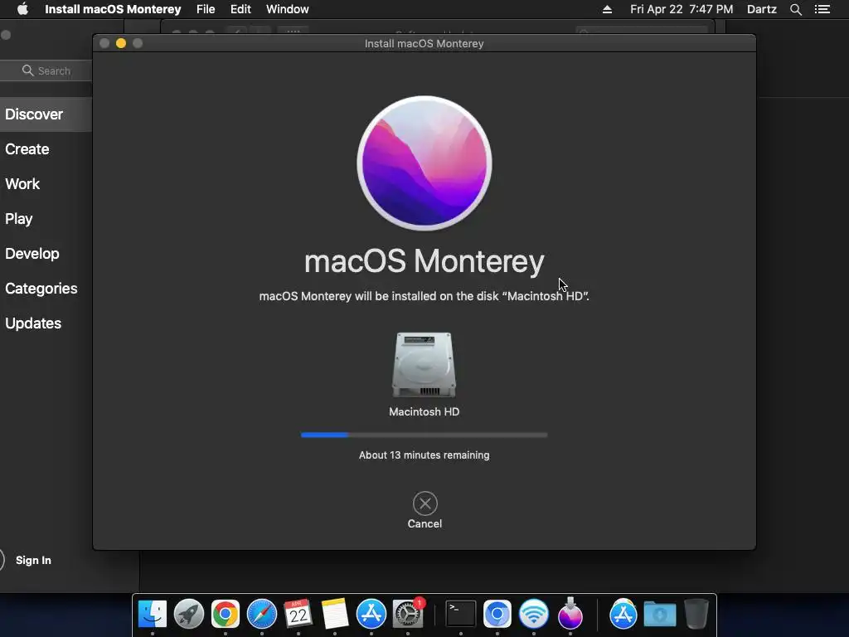Open Notes from the Dock
The image size is (849, 637).
pos(335,614)
